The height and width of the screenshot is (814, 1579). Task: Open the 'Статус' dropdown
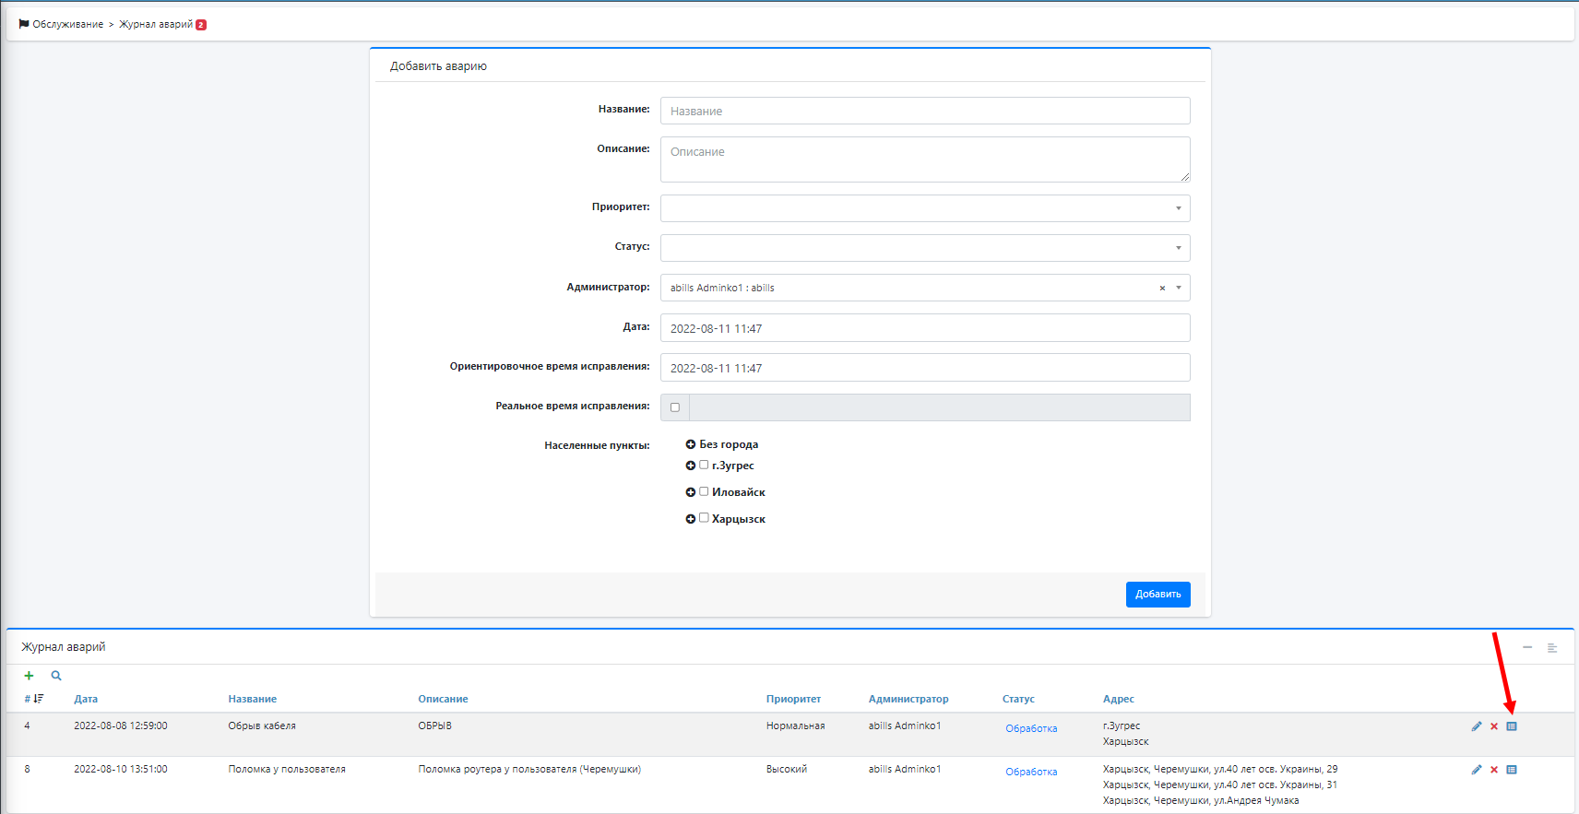click(x=924, y=248)
